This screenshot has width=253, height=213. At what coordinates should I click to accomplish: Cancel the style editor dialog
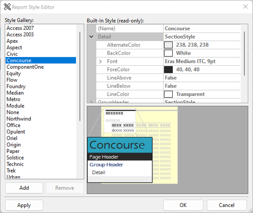[227, 205]
